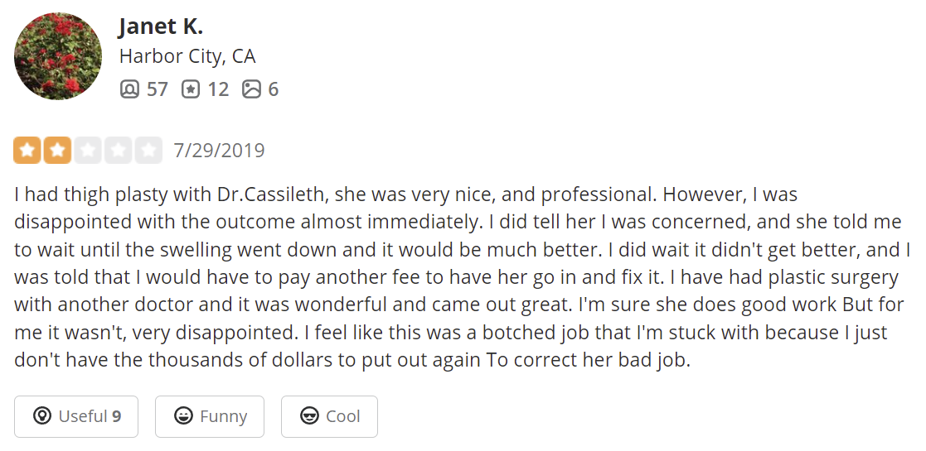Click the second filled orange rating star
The width and height of the screenshot is (926, 451).
[x=57, y=151]
